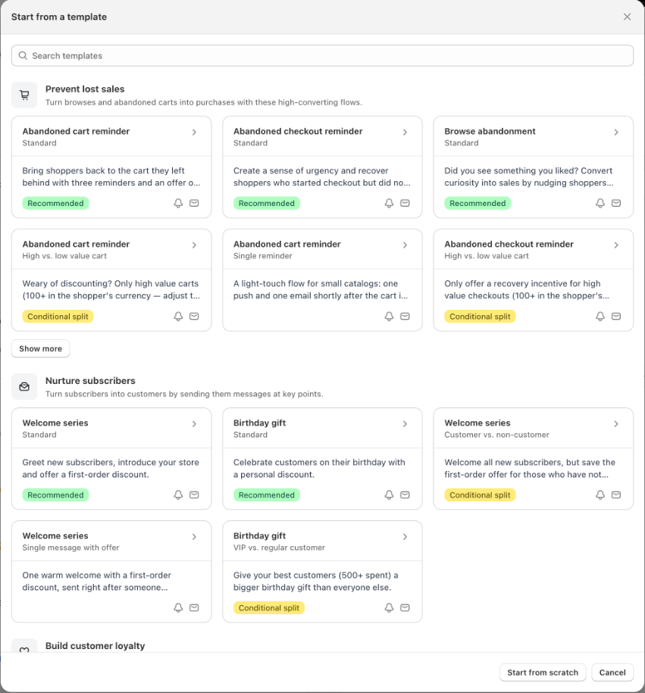Click mail icon on Abandoned checkout High vs. low card
The image size is (645, 693).
click(616, 317)
